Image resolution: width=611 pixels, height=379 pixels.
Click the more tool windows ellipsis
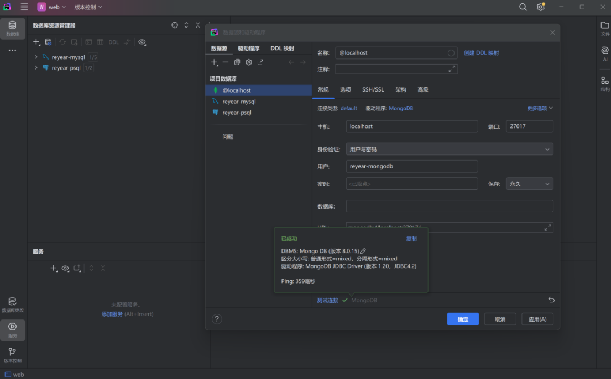(x=13, y=50)
